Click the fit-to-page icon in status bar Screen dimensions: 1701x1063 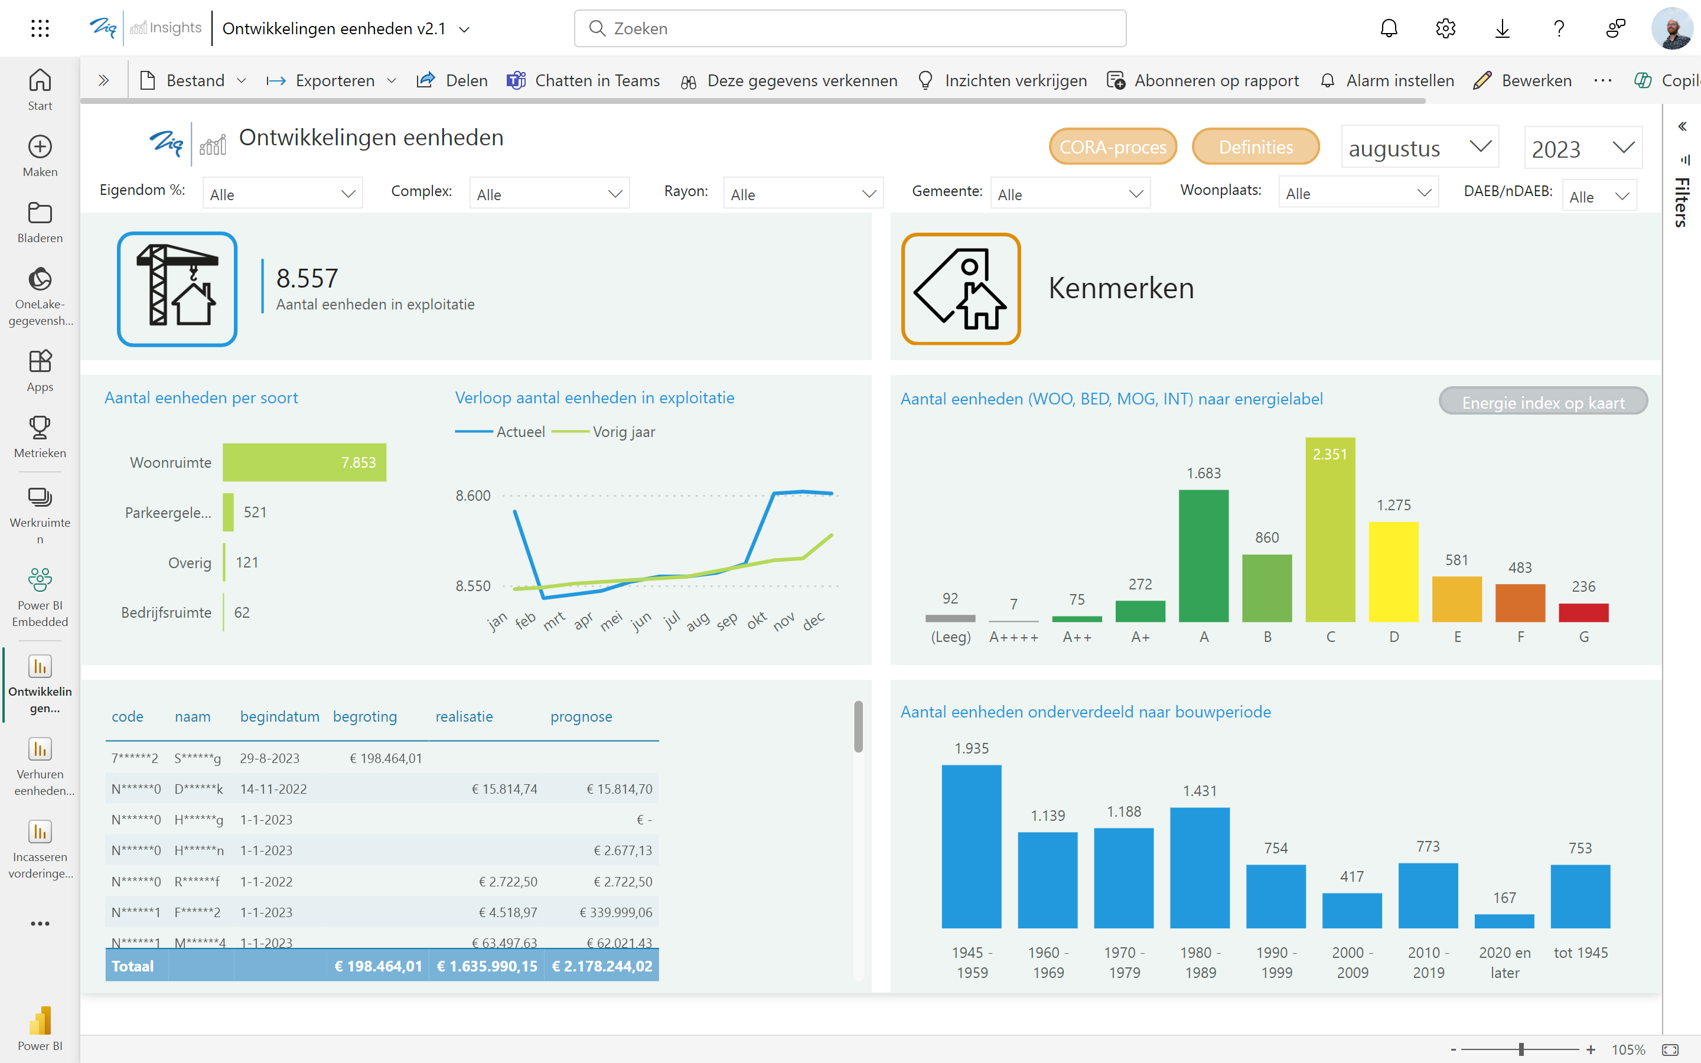coord(1670,1049)
